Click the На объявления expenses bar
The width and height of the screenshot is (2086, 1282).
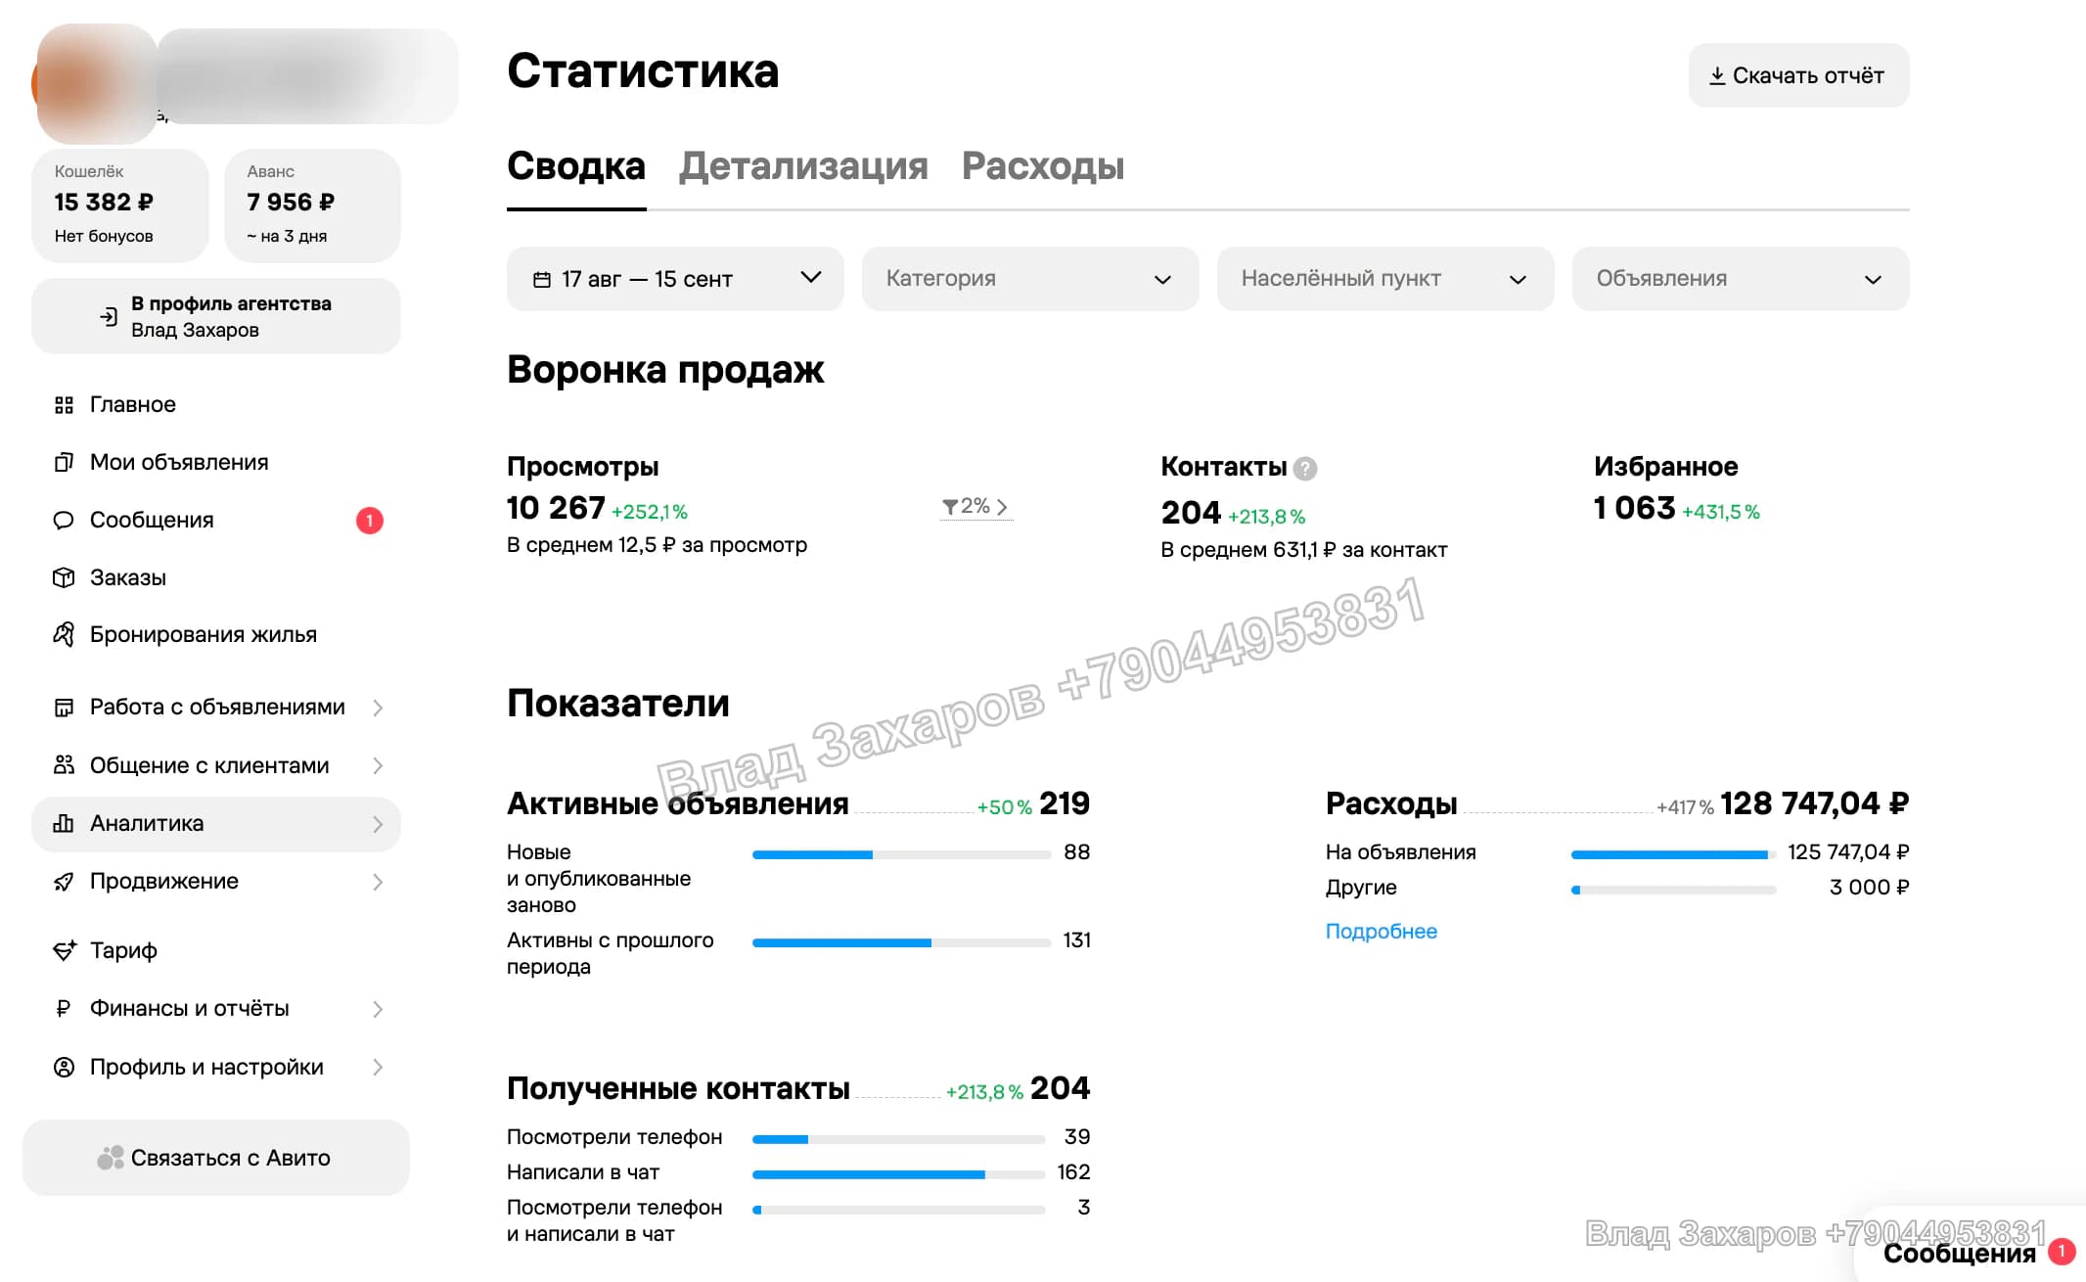[x=1673, y=855]
